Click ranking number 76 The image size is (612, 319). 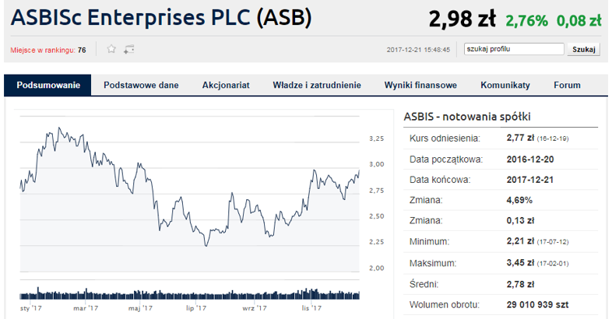point(82,50)
